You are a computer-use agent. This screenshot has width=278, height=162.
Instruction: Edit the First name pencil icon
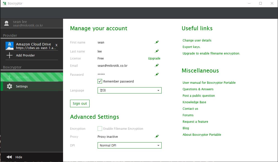[157, 42]
